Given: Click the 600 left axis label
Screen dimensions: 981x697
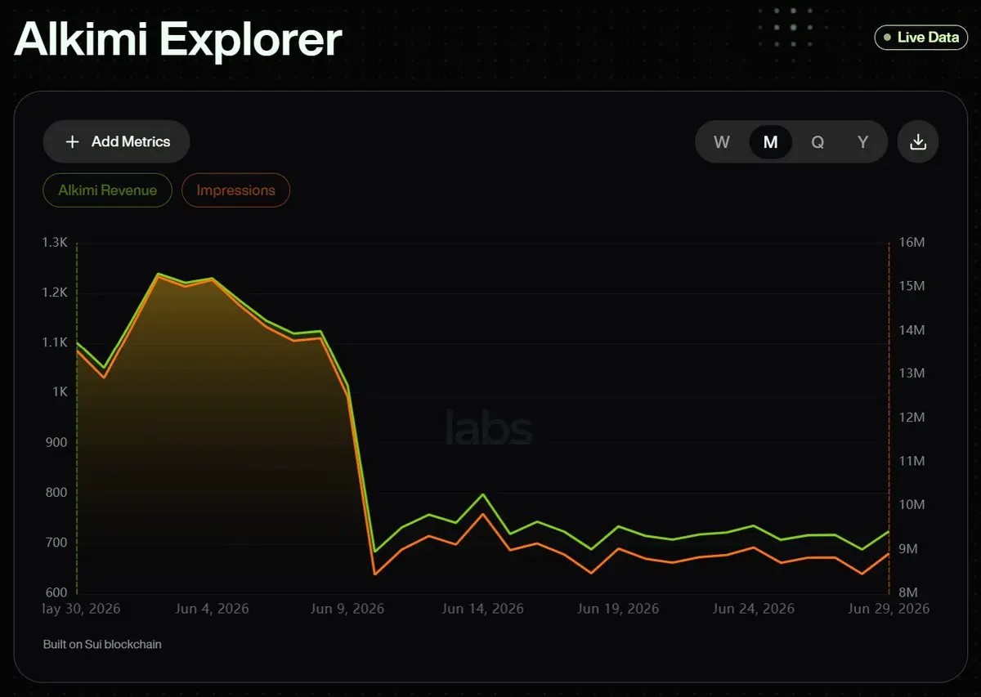Looking at the screenshot, I should pyautogui.click(x=55, y=593).
